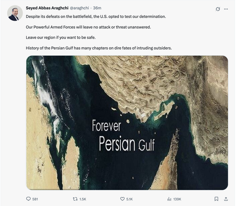
Task: Click the "Forever Persian Gulf" image caption
Action: (x=123, y=135)
